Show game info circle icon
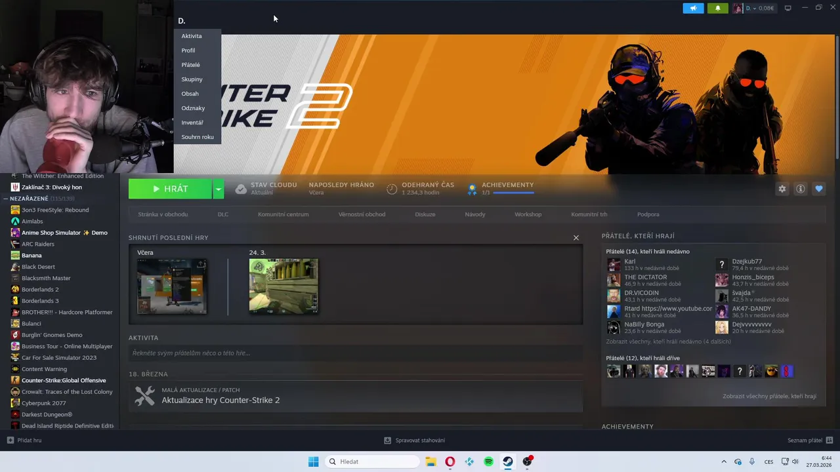 [801, 189]
